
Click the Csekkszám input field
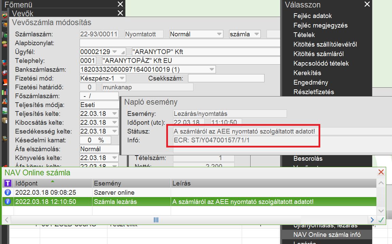click(x=226, y=78)
